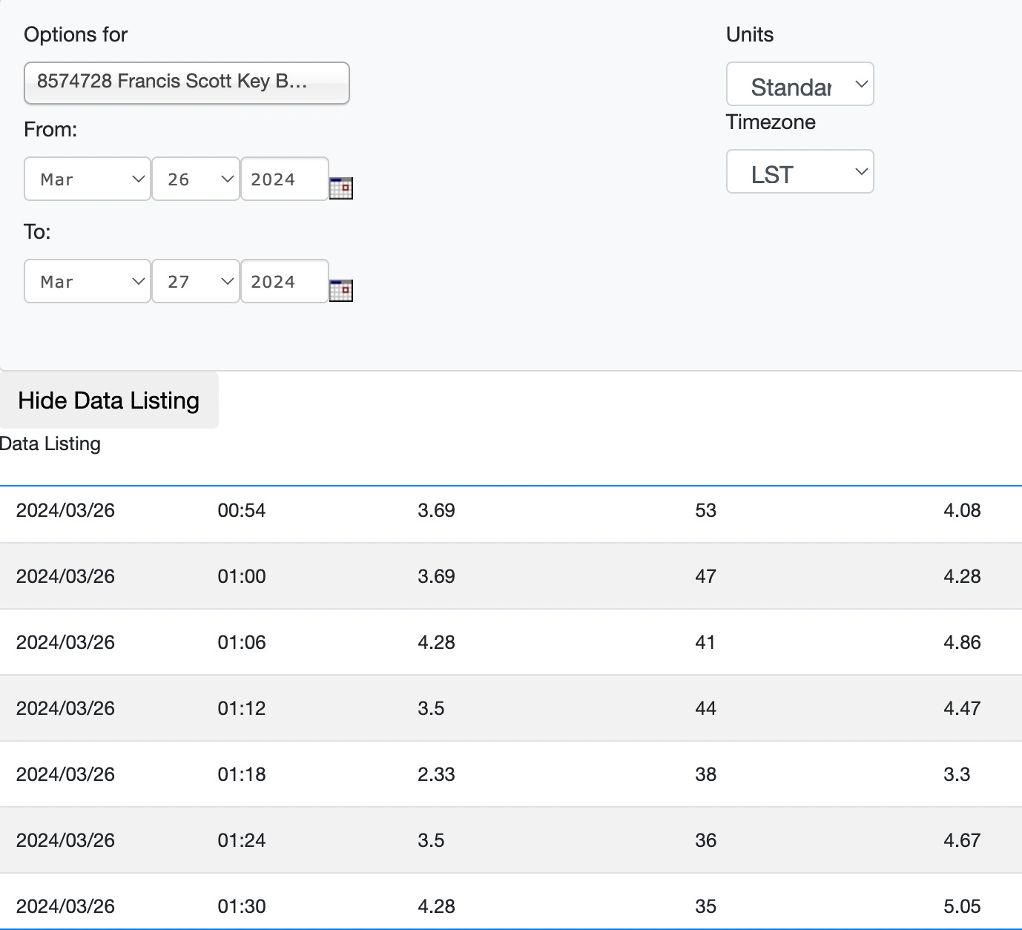
Task: Open the station selector 8574728 Francis Scott Key
Action: (186, 82)
